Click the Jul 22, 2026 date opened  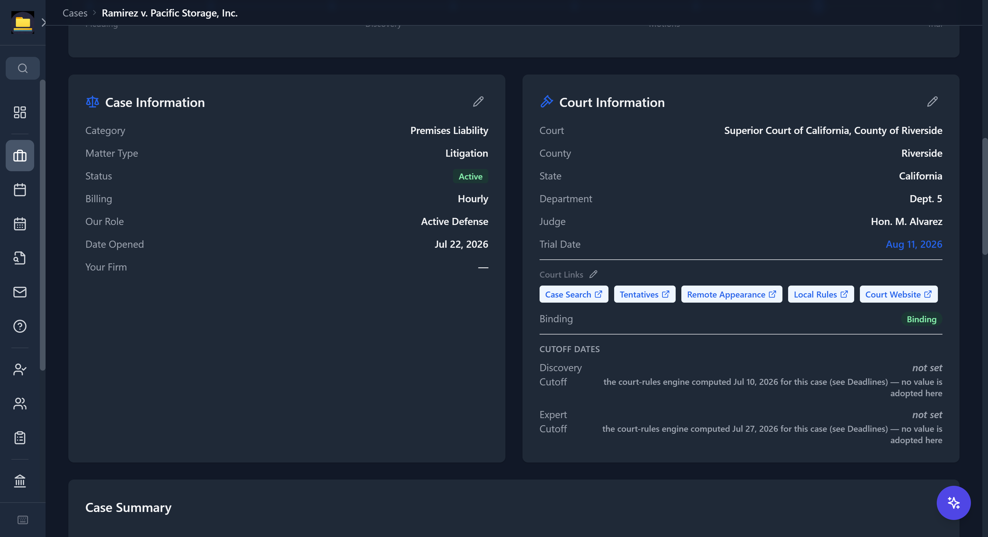click(461, 244)
